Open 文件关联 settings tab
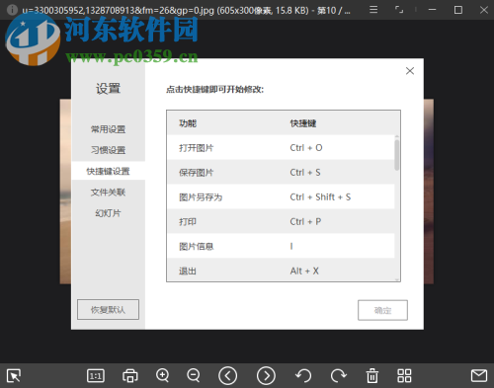494x388 pixels. [x=108, y=193]
